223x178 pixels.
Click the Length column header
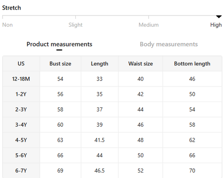coord(100,64)
